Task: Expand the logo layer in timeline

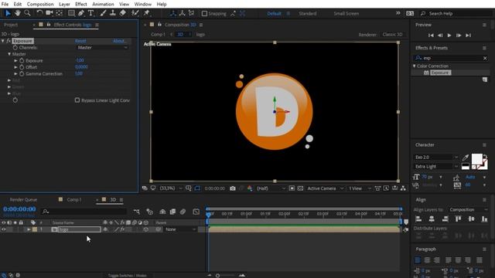Action: tap(29, 229)
